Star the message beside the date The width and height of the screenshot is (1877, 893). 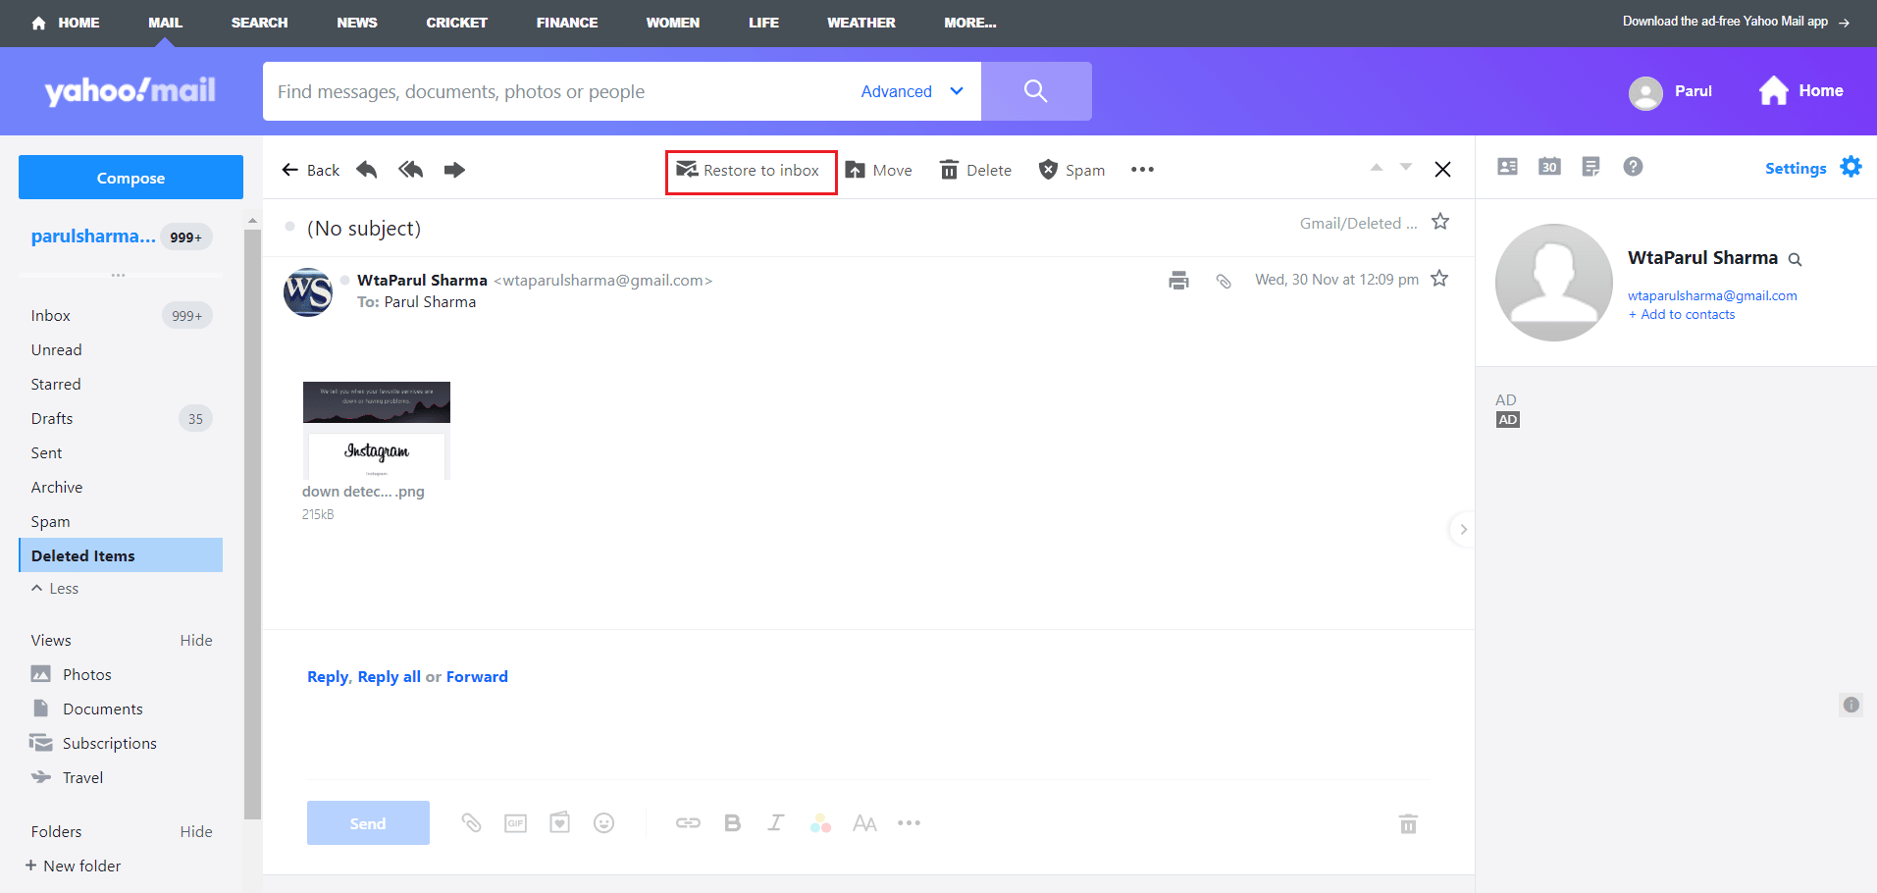[x=1439, y=279]
